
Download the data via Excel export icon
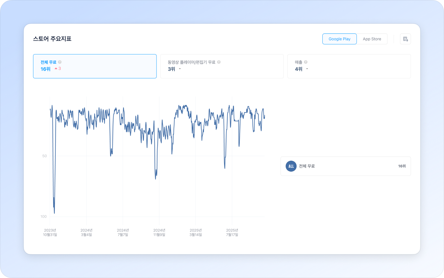[x=405, y=39]
